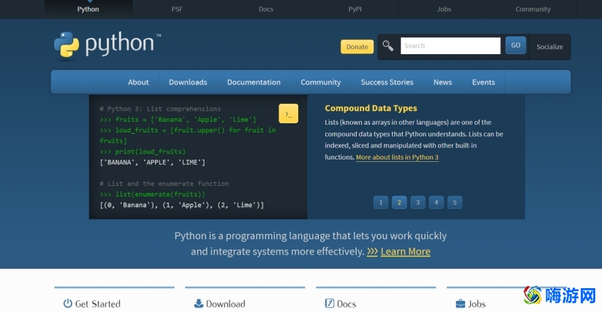Click the 'Python is a programming language' tagline

point(311,244)
